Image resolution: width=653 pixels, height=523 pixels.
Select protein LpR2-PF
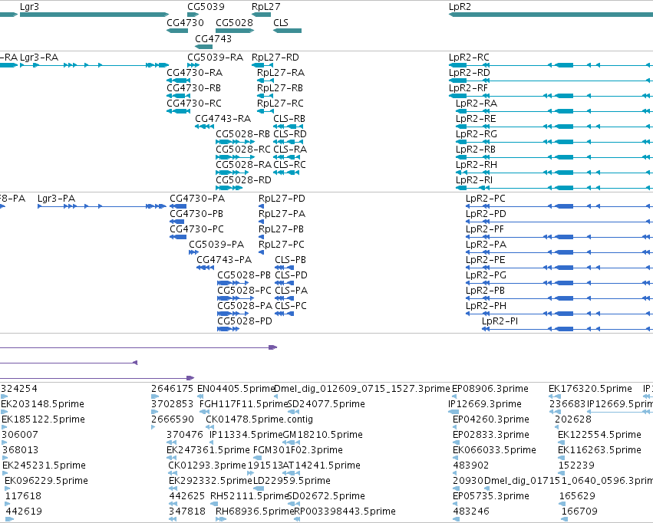coord(485,229)
